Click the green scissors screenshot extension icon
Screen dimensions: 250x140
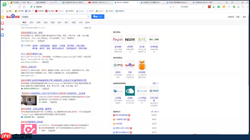214,7
